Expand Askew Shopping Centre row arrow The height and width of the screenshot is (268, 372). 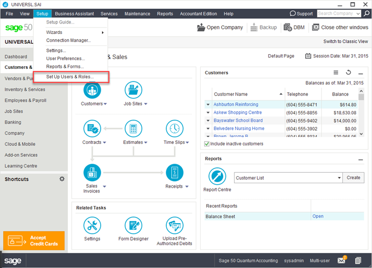[208, 113]
